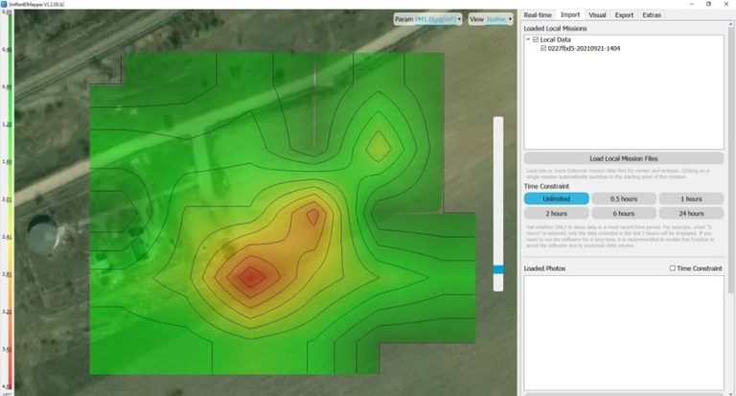Click the Loaded Photos label
736x396 pixels.
(544, 268)
